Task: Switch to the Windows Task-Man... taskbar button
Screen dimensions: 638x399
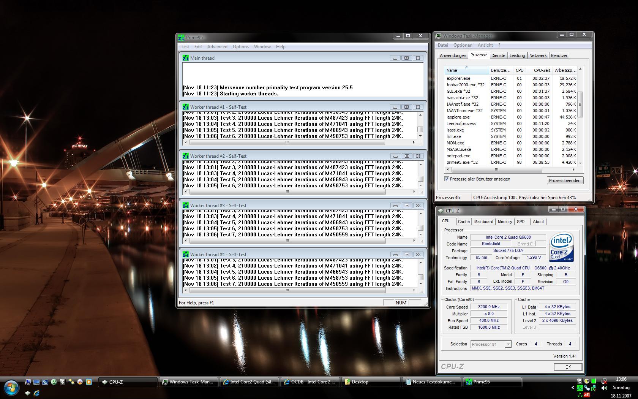Action: 189,382
